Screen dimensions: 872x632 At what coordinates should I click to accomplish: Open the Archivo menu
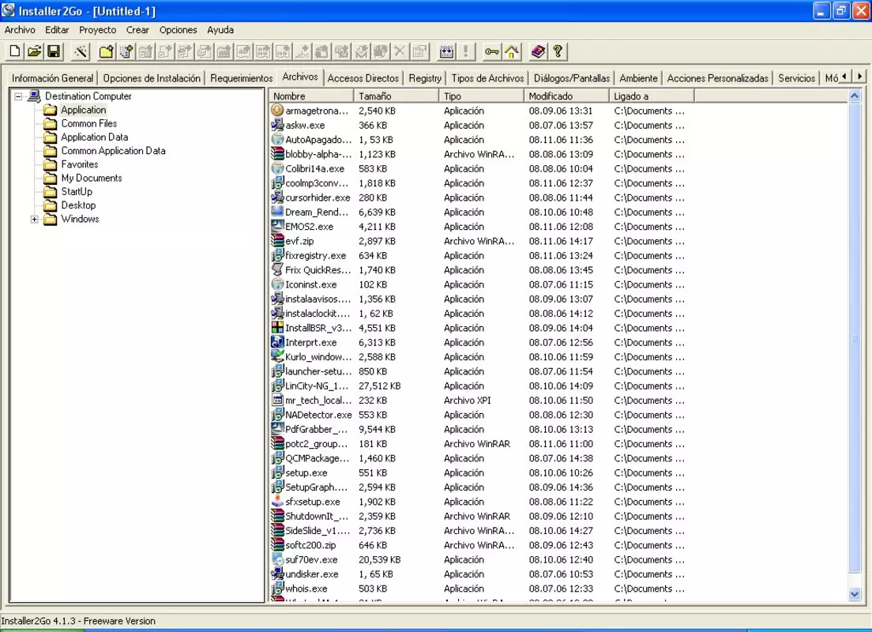tap(20, 30)
